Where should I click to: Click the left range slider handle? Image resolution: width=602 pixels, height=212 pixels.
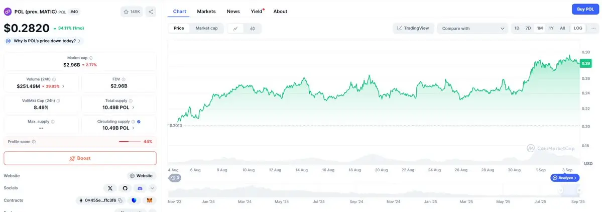(x=560, y=190)
